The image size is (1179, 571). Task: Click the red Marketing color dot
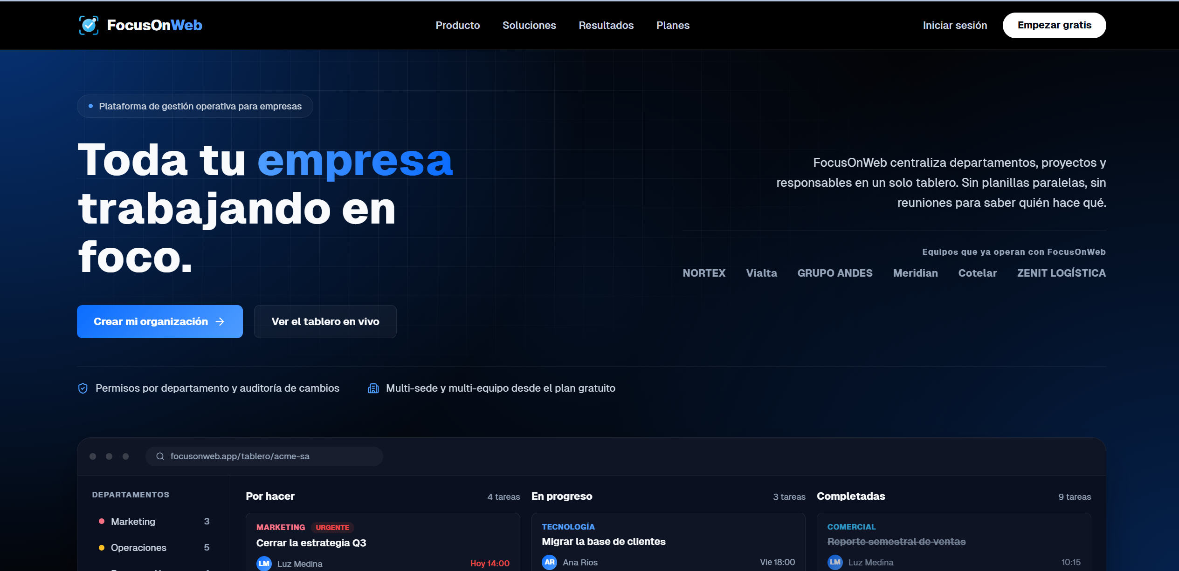(101, 521)
